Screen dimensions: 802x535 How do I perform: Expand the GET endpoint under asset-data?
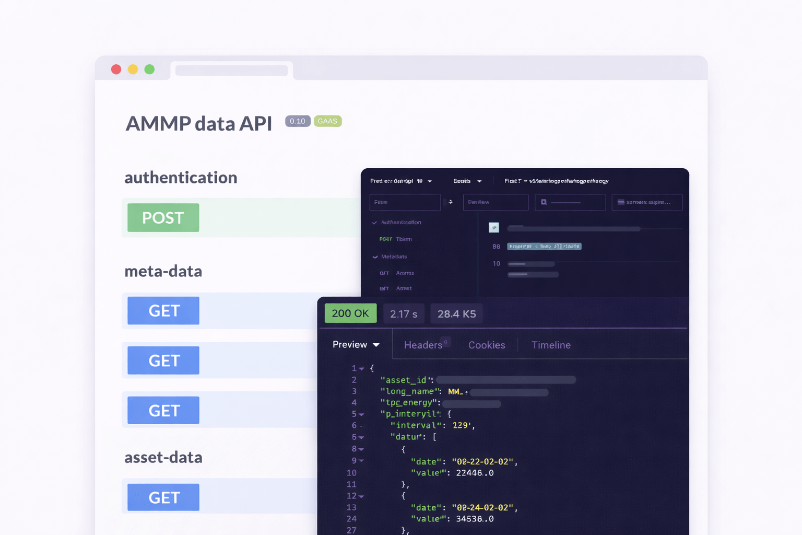163,497
